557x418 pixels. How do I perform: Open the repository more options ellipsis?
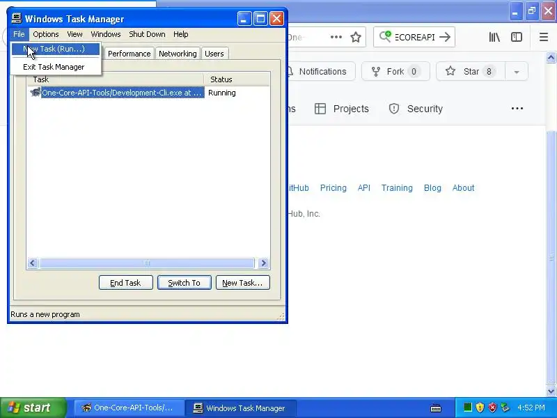point(517,109)
